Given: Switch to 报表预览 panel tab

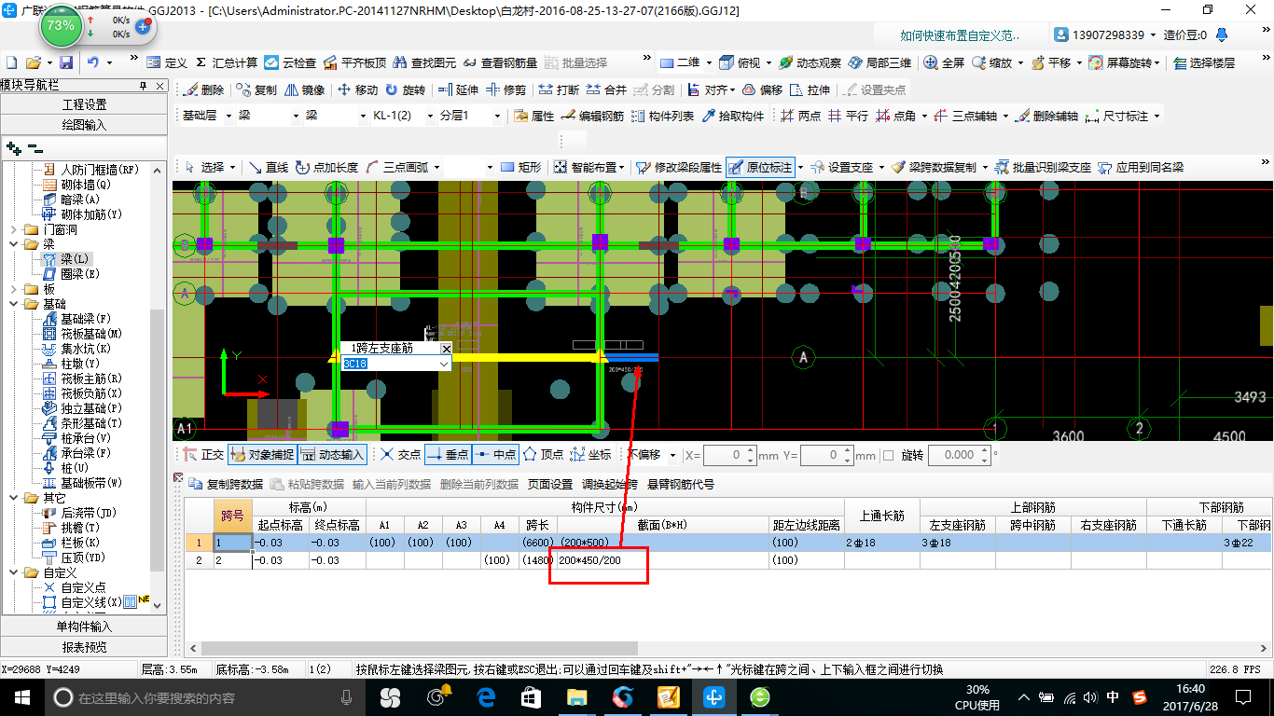Looking at the screenshot, I should (x=84, y=647).
